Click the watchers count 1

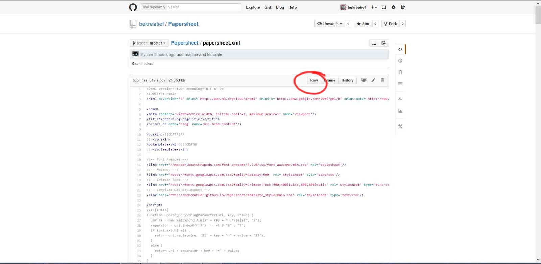(348, 24)
